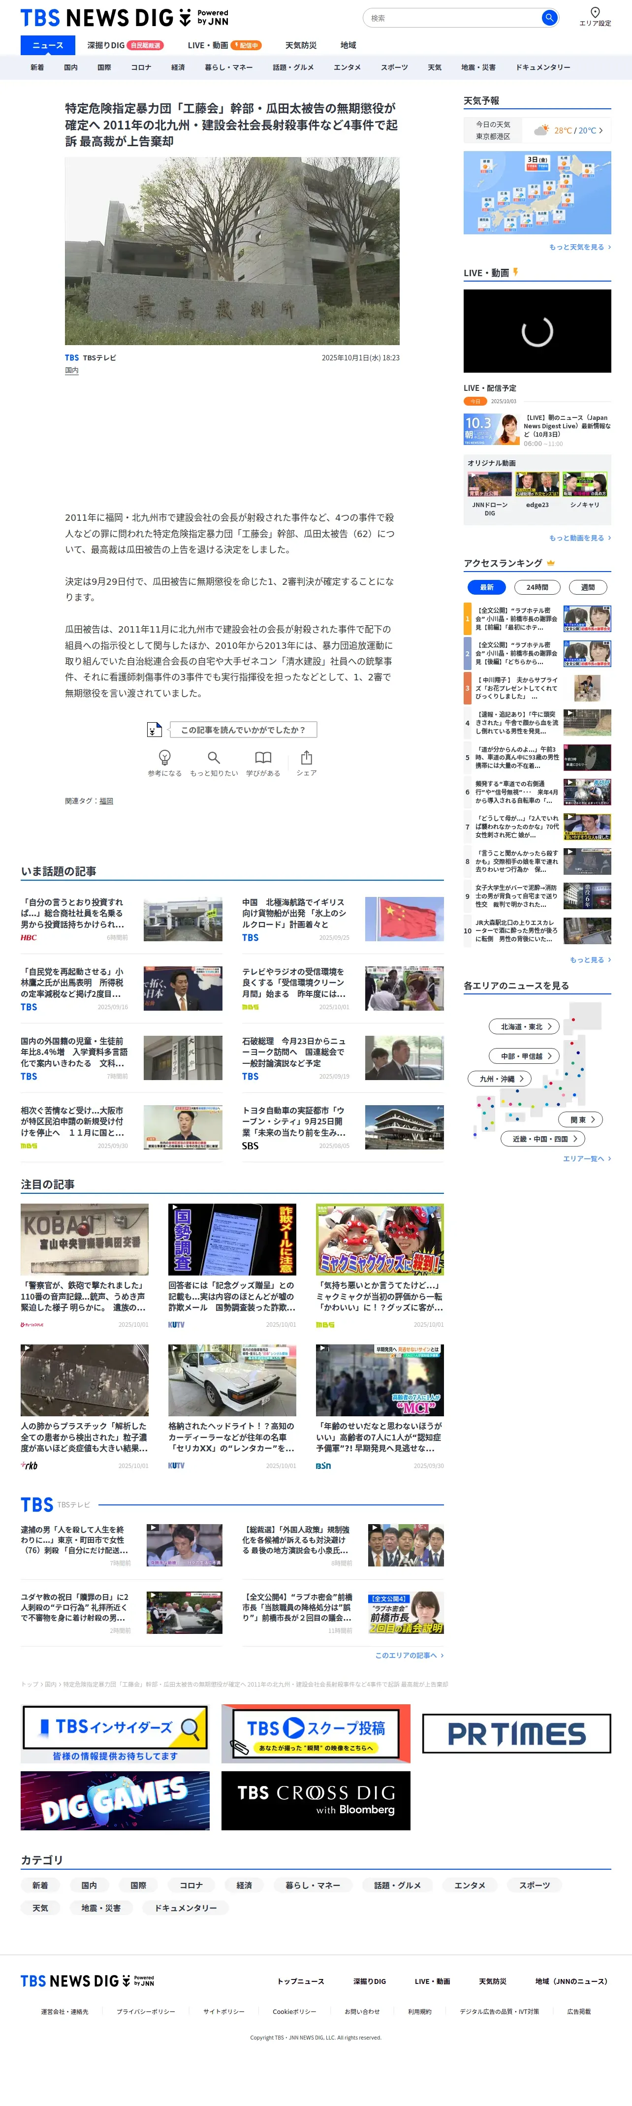
Task: Open the edge23 video thumbnail
Action: pos(537,484)
